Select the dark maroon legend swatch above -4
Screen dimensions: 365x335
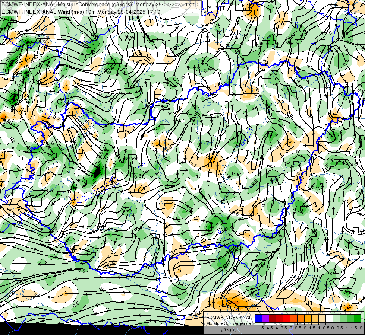[x=273, y=319]
